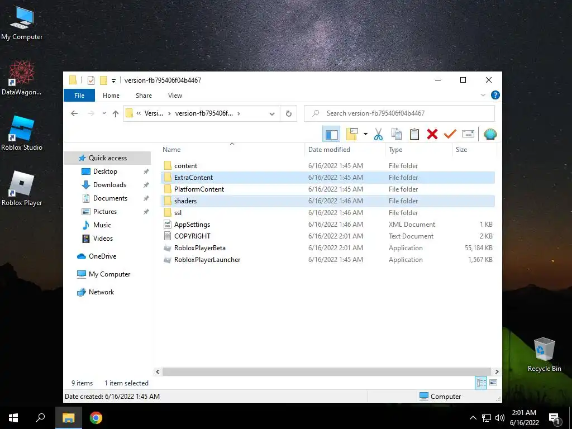Open Customize Quick Access Toolbar dropdown

[113, 80]
